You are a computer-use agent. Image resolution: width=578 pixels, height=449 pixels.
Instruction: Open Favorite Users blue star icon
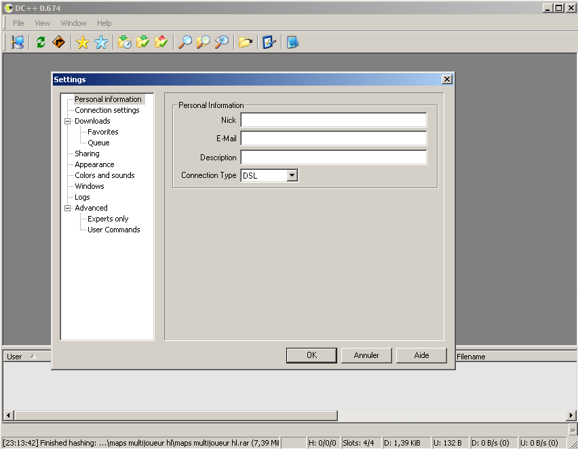click(x=101, y=42)
